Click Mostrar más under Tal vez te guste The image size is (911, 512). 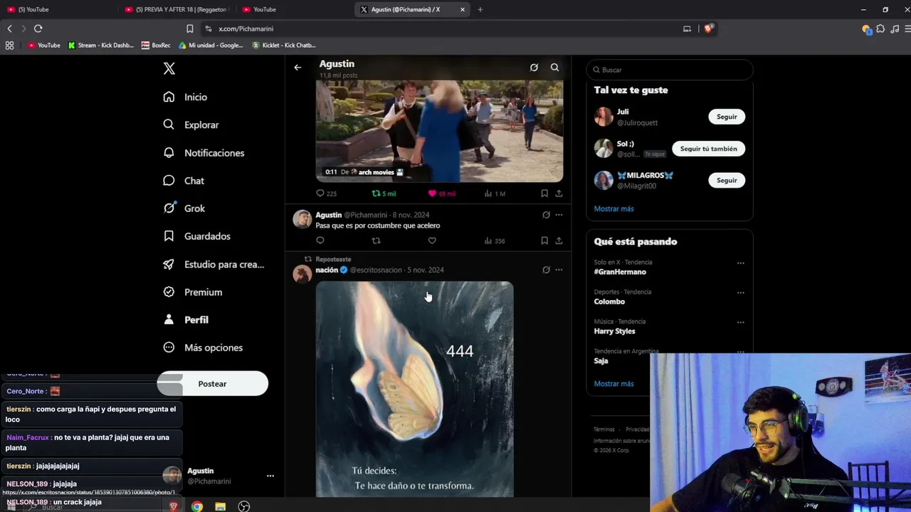(x=614, y=209)
